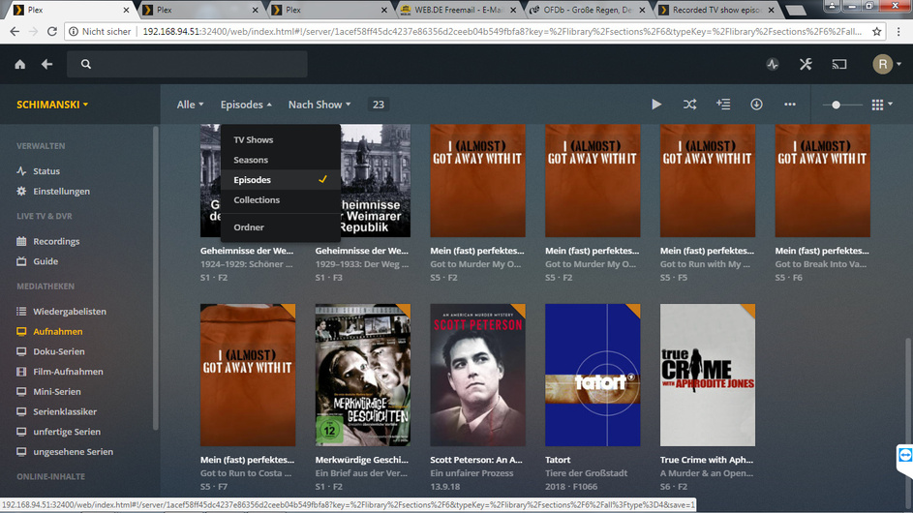Shuffle the library items
Image resolution: width=913 pixels, height=513 pixels.
tap(689, 105)
